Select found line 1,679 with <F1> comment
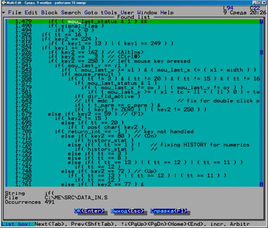This screenshot has height=228, width=268. pyautogui.click(x=85, y=114)
